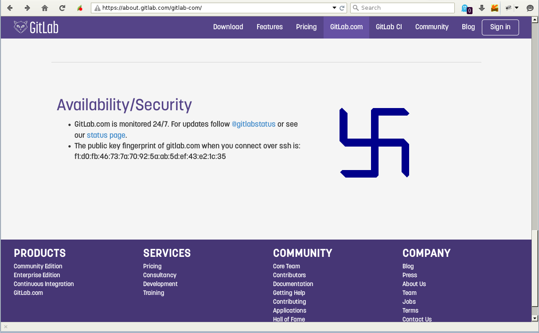Click the reload arrow inside the address bar

click(342, 8)
